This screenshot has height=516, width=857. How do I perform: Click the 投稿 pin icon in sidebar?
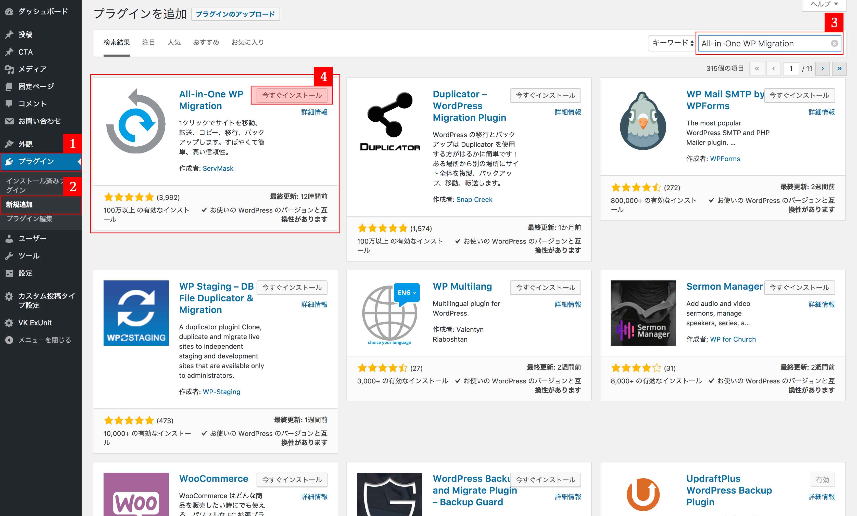pos(9,34)
